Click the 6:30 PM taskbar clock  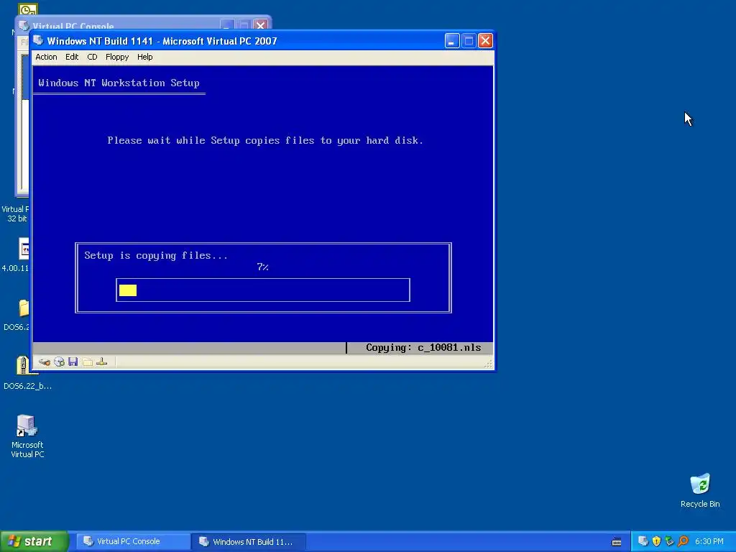709,542
